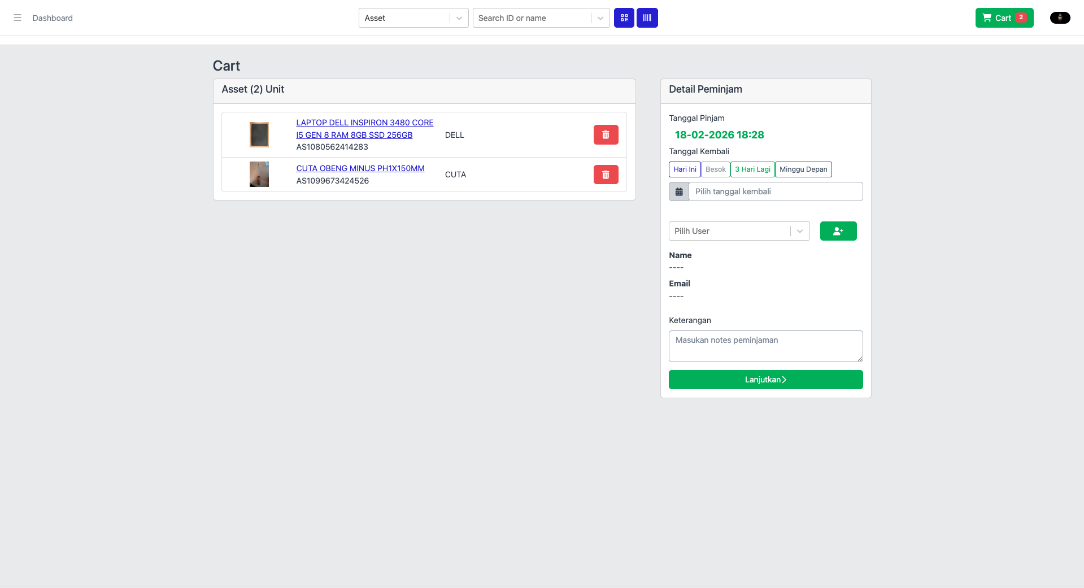The image size is (1084, 588).
Task: Open the calendar date picker icon
Action: pos(679,192)
